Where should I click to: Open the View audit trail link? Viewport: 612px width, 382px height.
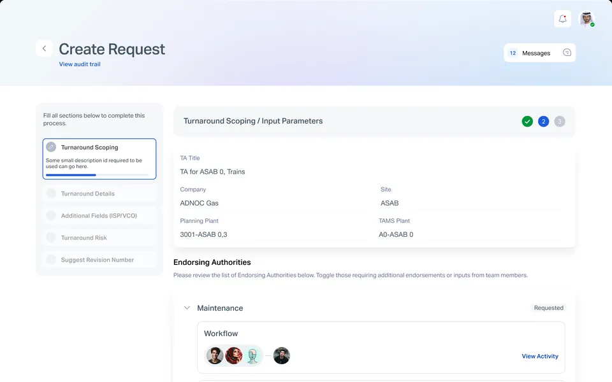80,64
